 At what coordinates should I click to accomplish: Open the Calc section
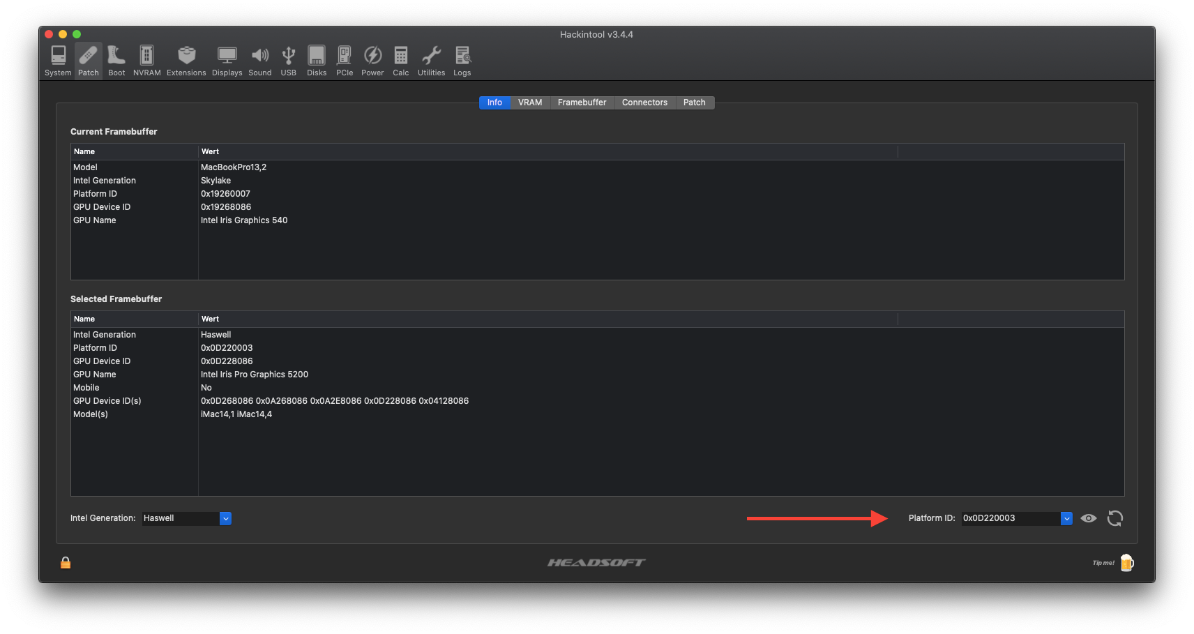coord(401,61)
